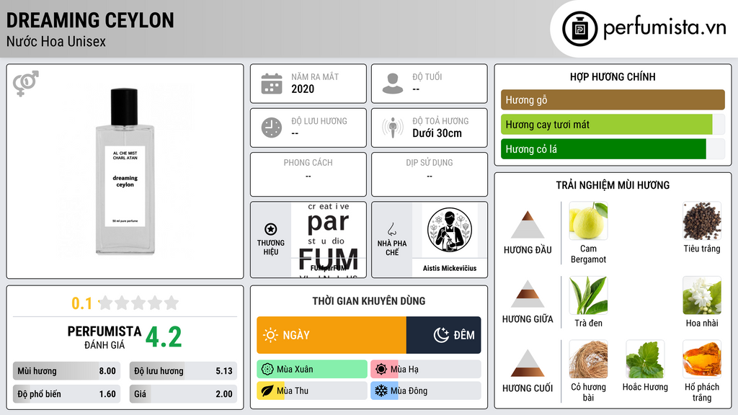
Task: Click the Dịp sử dụng box
Action: [430, 174]
